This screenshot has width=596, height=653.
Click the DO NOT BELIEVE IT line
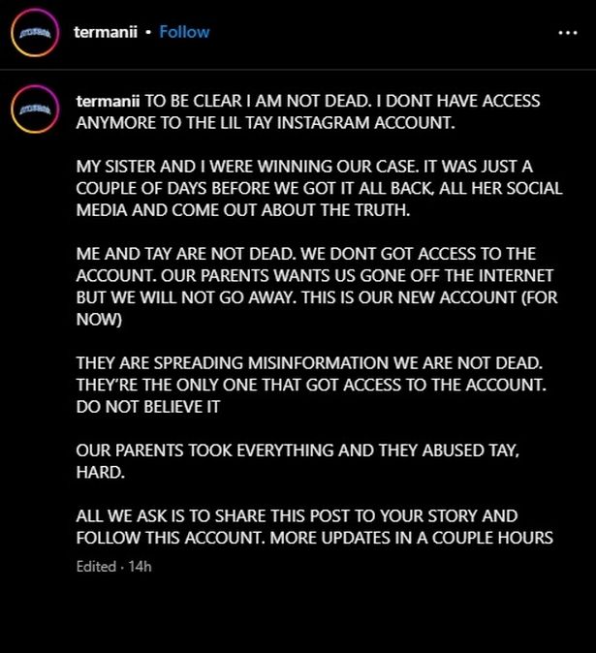148,407
